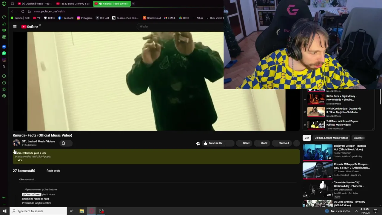The height and width of the screenshot is (215, 382).
Task: Go back to previous page
Action: 12,11
